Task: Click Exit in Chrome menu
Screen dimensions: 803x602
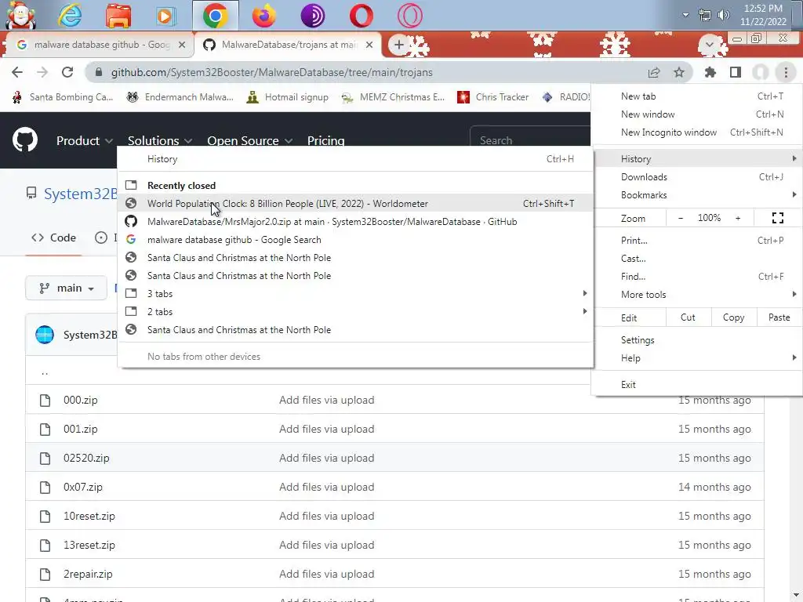Action: [697, 384]
